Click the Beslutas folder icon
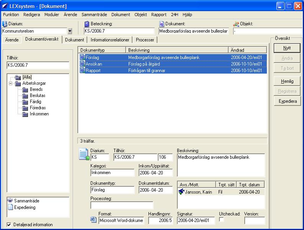This screenshot has height=230, width=304. (25, 96)
